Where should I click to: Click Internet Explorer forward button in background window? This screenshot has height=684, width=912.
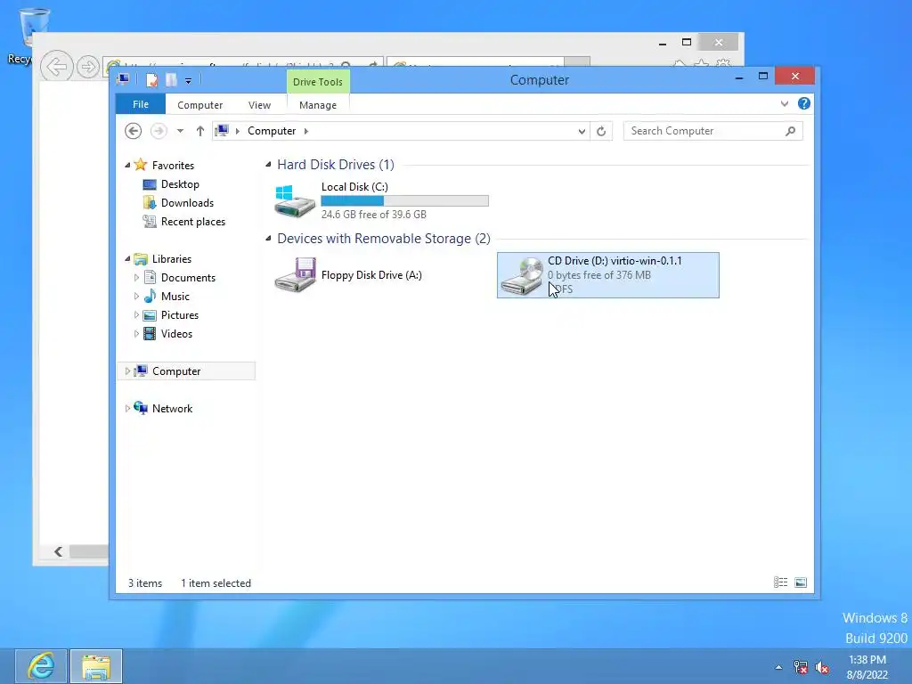point(88,67)
